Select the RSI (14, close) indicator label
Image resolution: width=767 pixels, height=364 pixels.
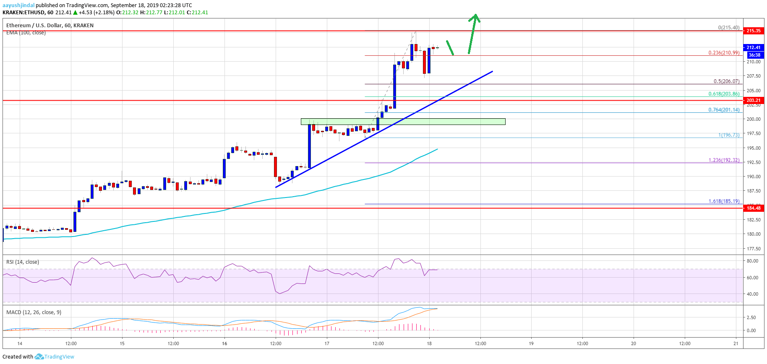(23, 262)
